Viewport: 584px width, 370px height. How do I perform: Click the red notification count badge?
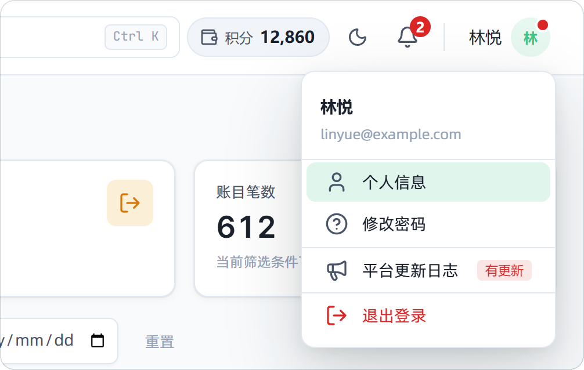420,27
